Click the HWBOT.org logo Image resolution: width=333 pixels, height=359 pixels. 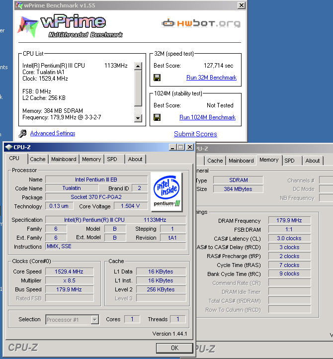point(201,23)
